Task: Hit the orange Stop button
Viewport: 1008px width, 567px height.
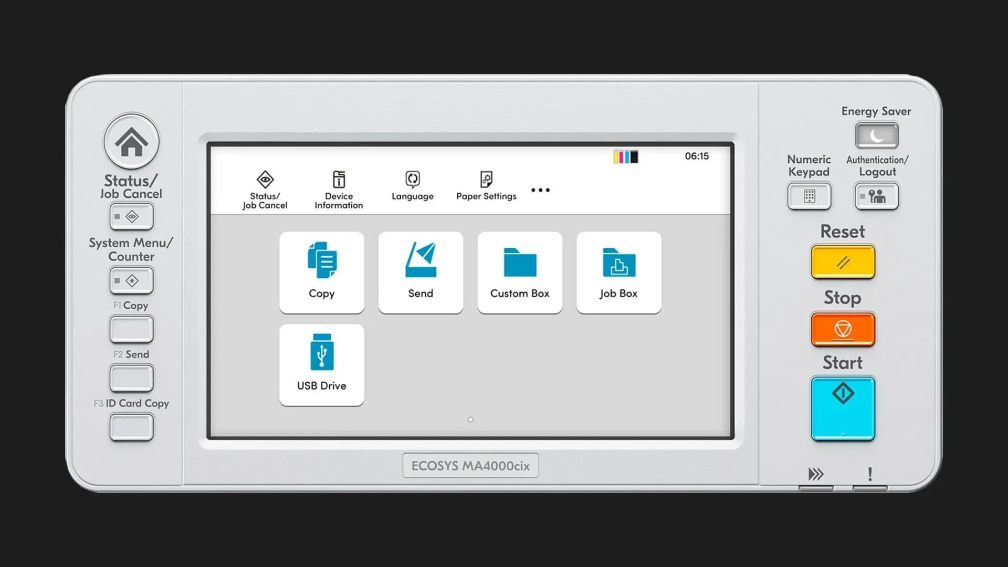Action: (x=843, y=329)
